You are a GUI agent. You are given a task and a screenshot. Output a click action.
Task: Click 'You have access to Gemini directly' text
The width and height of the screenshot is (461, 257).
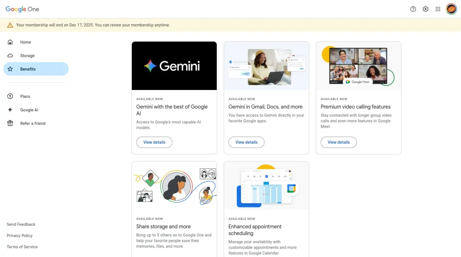click(x=266, y=118)
